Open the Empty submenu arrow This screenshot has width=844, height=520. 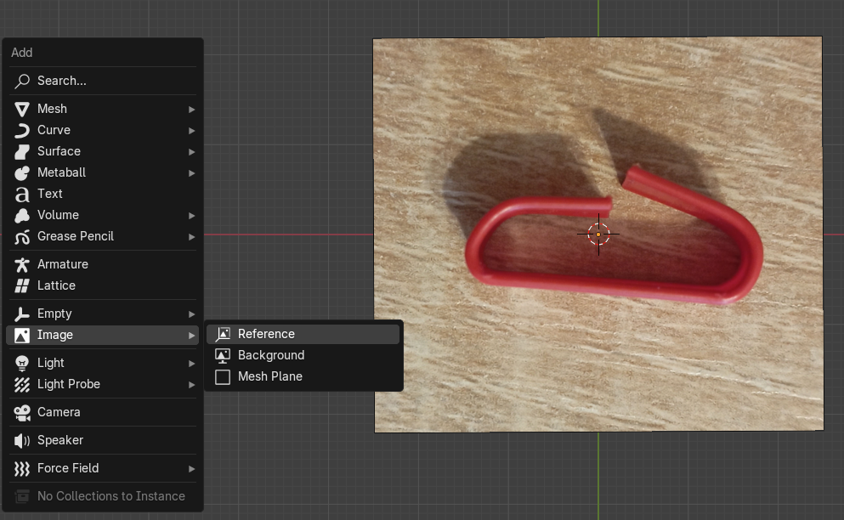pos(191,314)
